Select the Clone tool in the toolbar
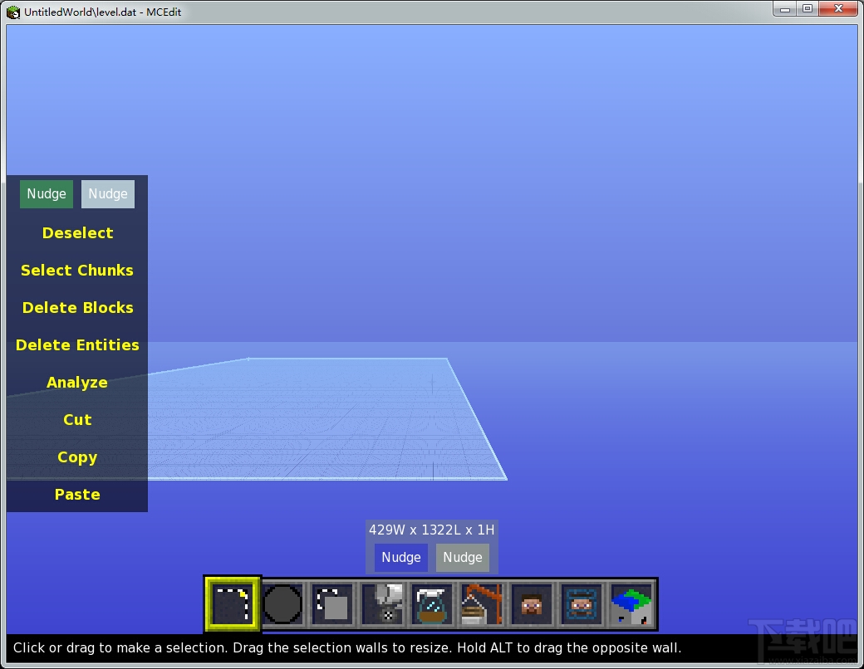 tap(332, 604)
